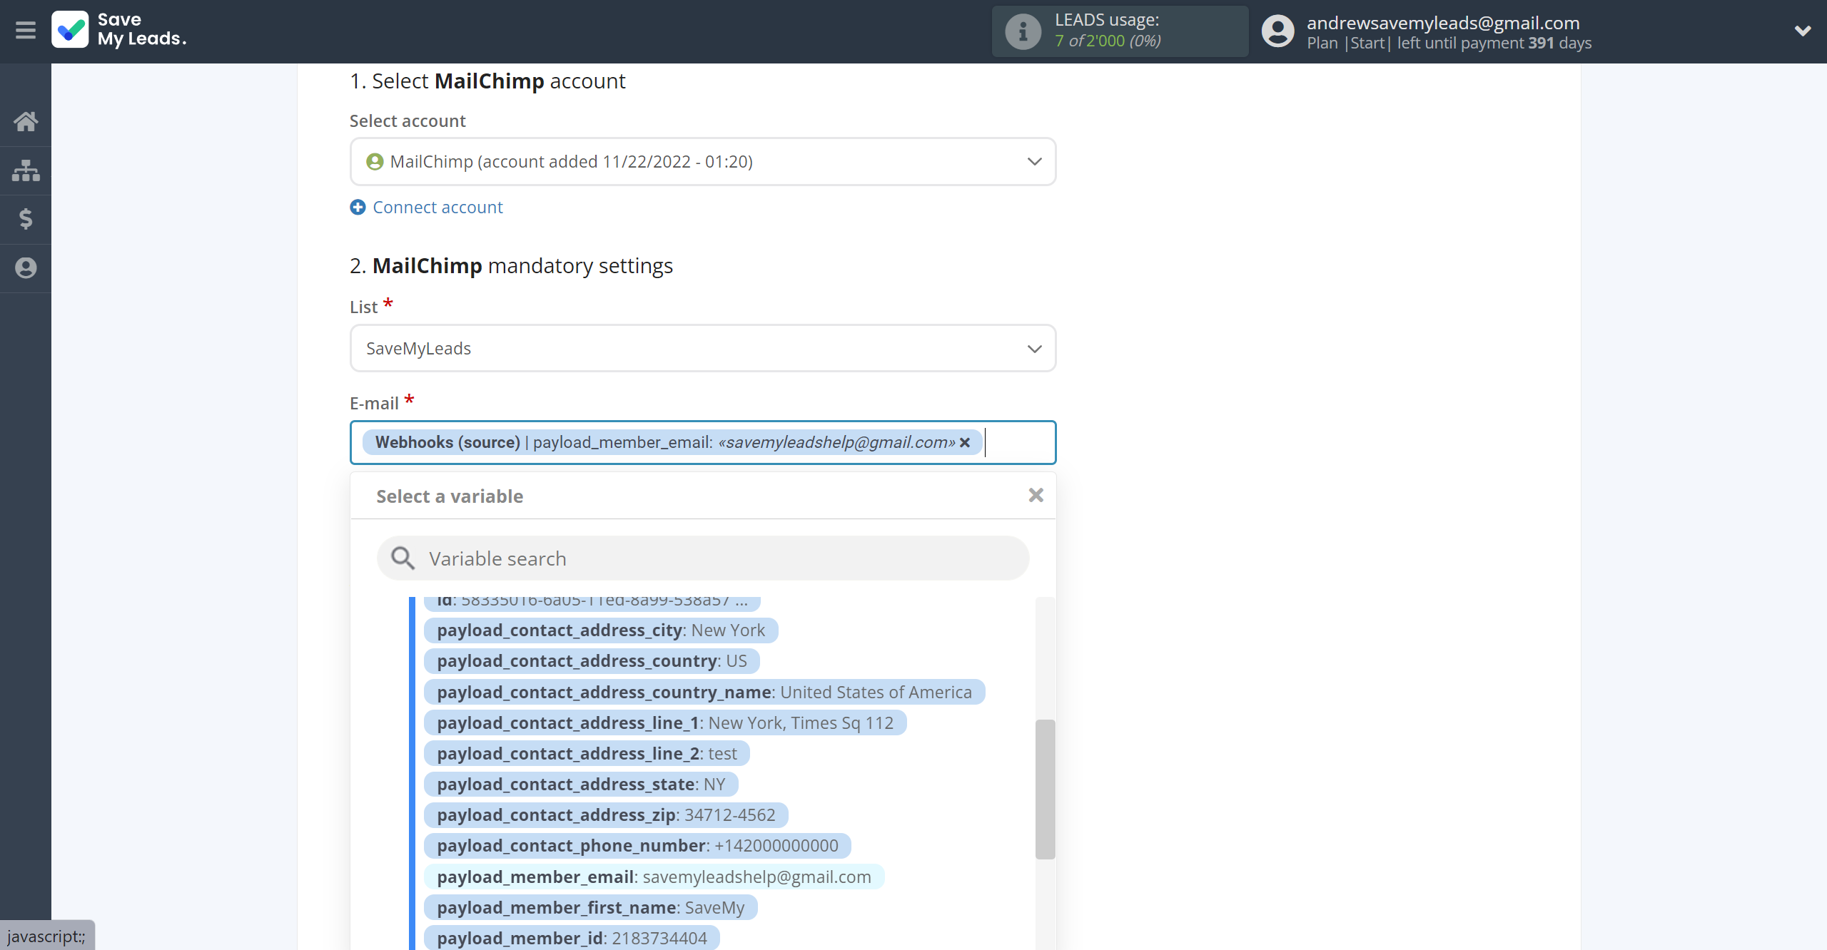
Task: Open the MailChimp account dropdown
Action: coord(703,162)
